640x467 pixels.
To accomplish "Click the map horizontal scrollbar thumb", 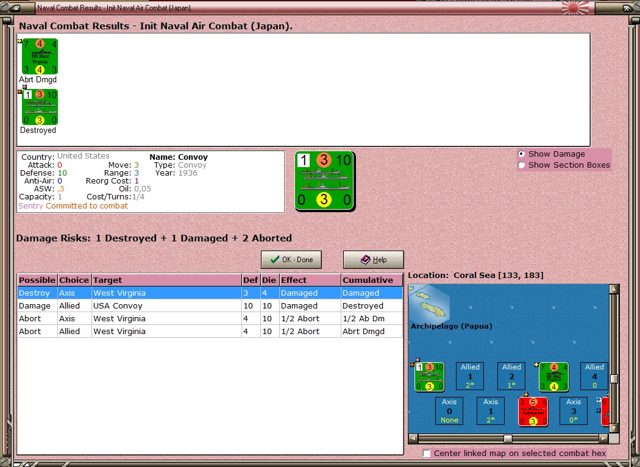I will click(x=508, y=438).
